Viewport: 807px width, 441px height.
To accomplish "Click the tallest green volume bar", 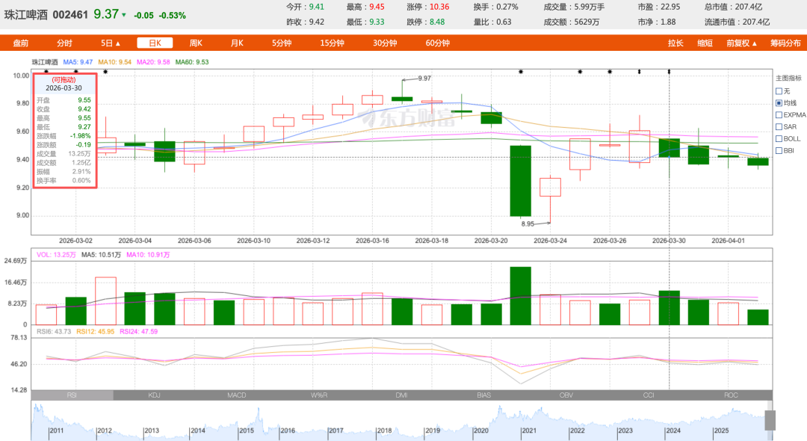I will tap(520, 295).
